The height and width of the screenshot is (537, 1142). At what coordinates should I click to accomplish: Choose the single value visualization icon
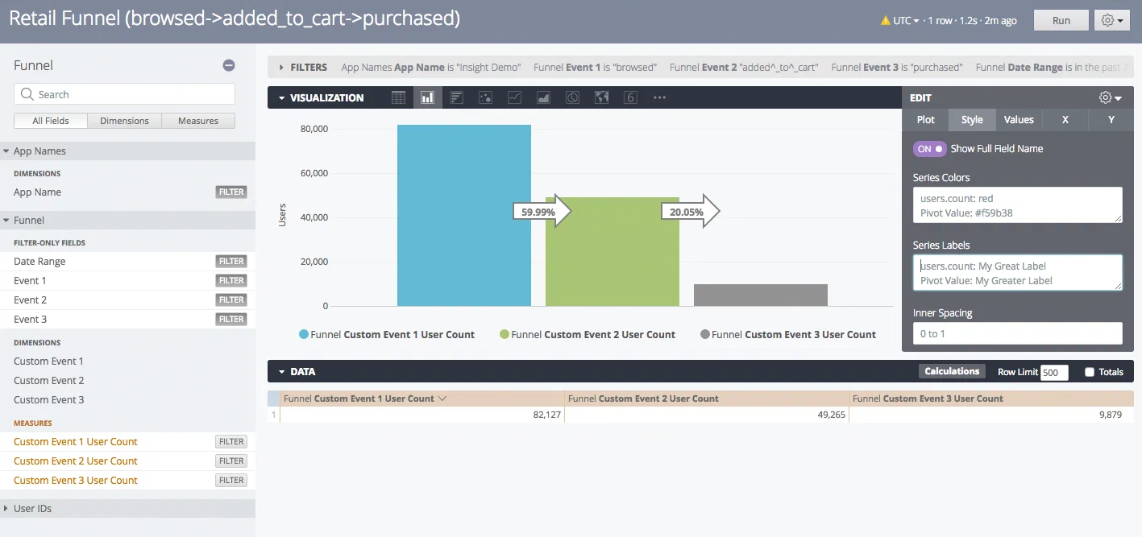pos(630,97)
